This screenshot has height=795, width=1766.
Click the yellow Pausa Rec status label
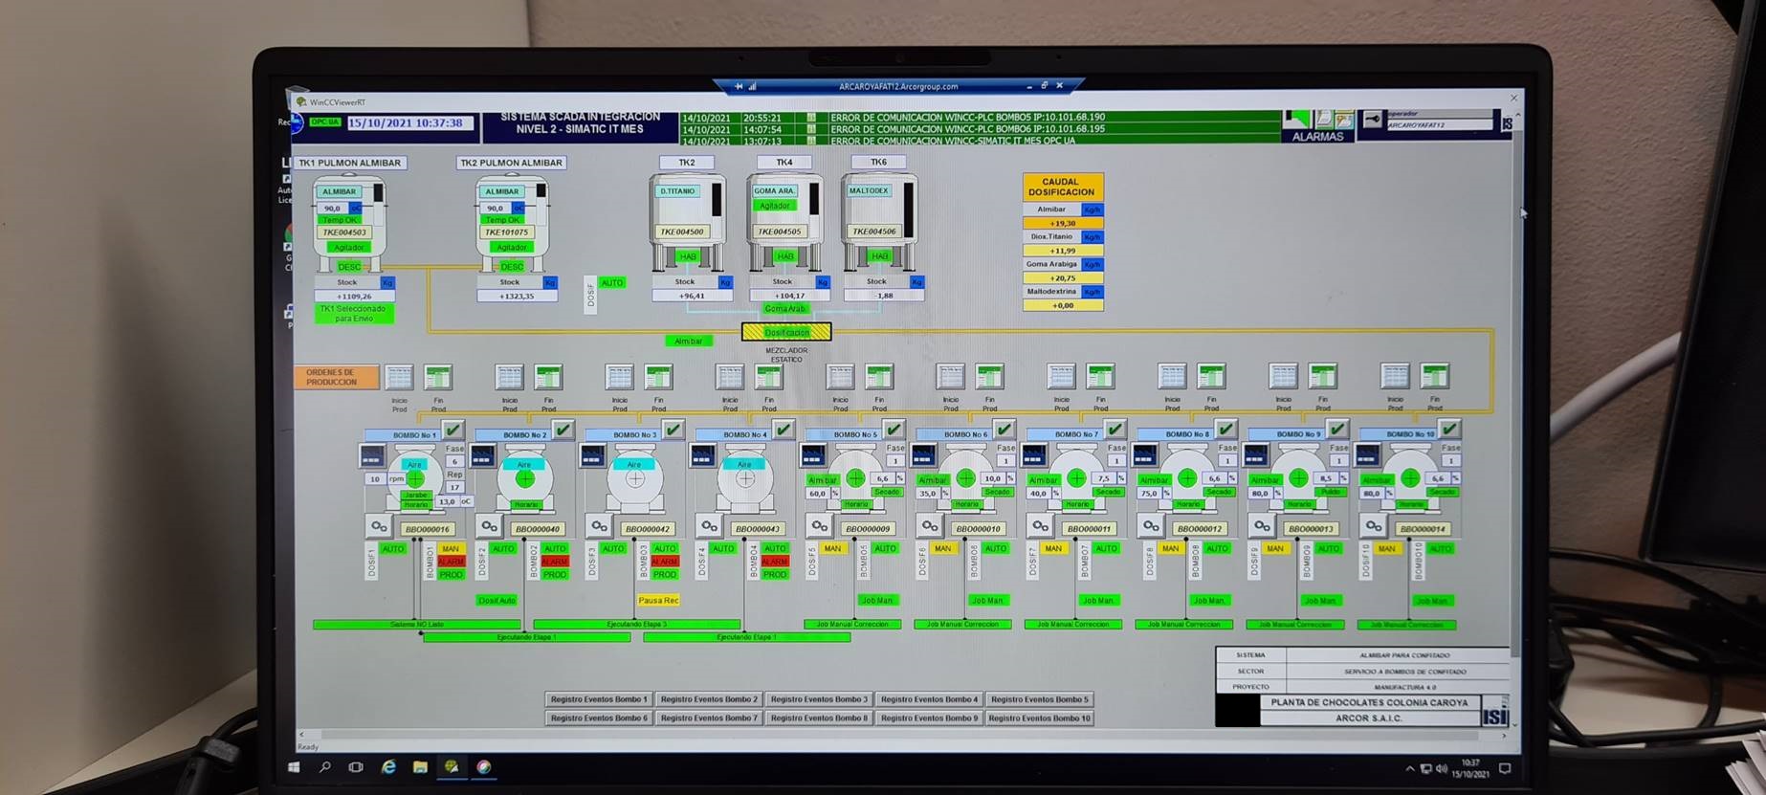point(658,601)
